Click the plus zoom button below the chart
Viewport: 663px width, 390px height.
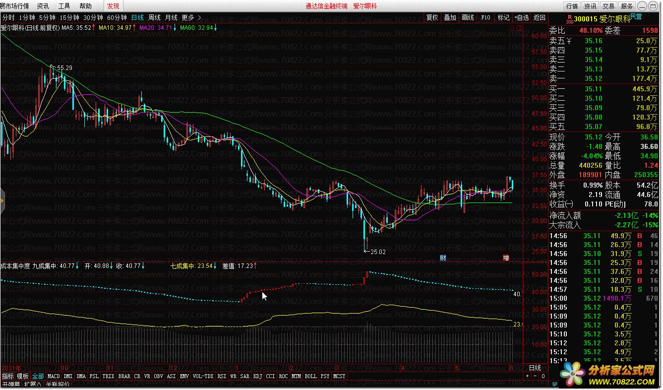click(528, 376)
